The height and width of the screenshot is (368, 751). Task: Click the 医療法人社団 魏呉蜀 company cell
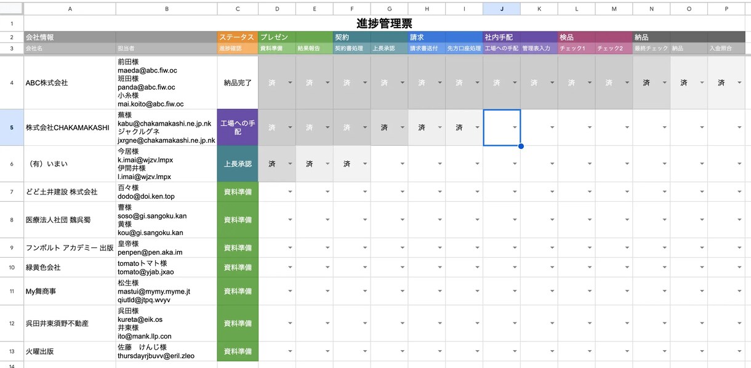[70, 220]
